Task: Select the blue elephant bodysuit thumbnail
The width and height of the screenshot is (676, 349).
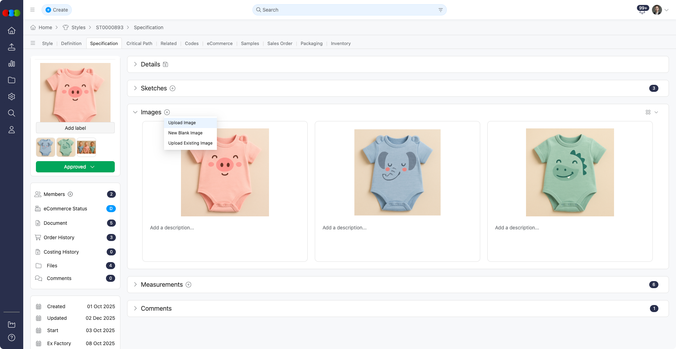Action: click(45, 147)
